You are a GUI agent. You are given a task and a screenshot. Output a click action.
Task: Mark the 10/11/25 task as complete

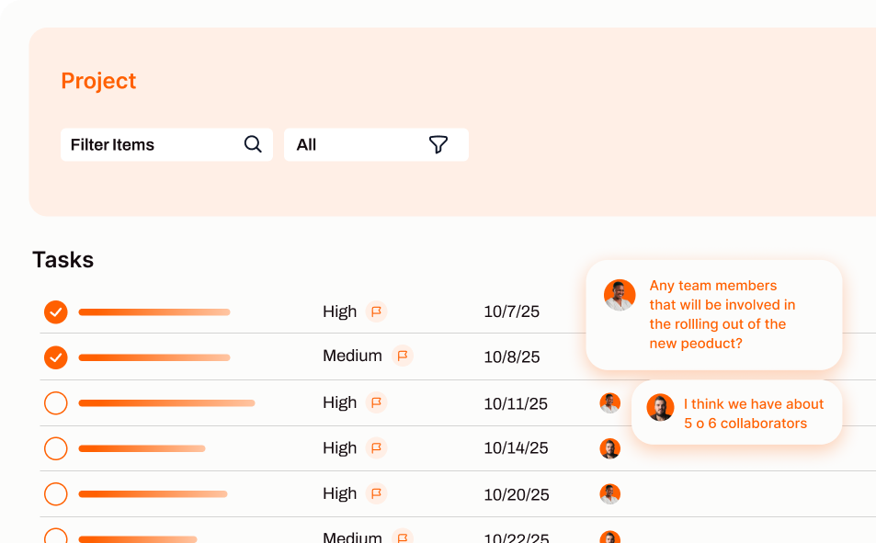[56, 402]
